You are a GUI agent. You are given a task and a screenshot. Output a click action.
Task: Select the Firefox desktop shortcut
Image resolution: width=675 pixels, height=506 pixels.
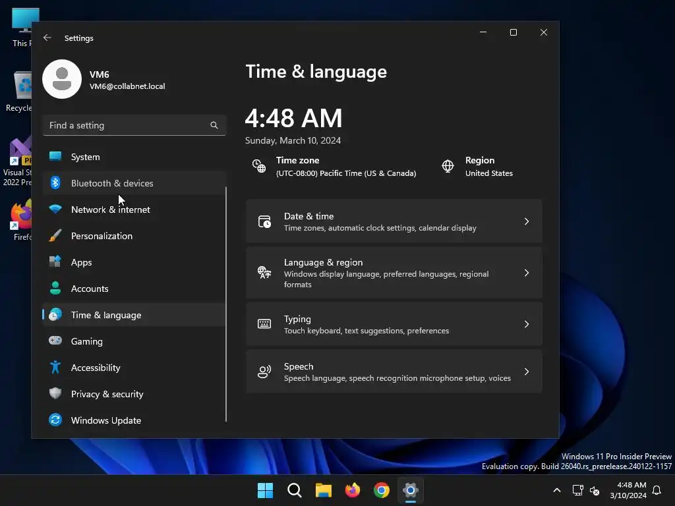pyautogui.click(x=20, y=220)
